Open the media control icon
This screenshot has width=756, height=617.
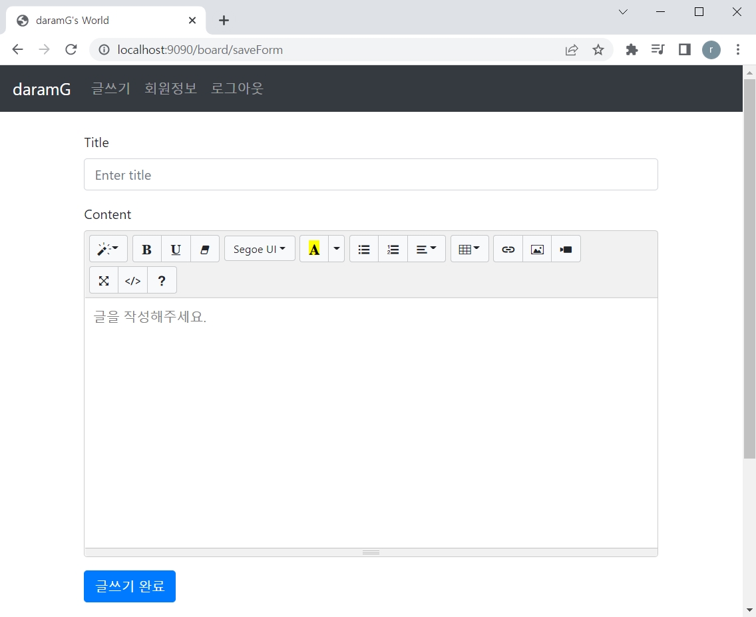[x=658, y=50]
